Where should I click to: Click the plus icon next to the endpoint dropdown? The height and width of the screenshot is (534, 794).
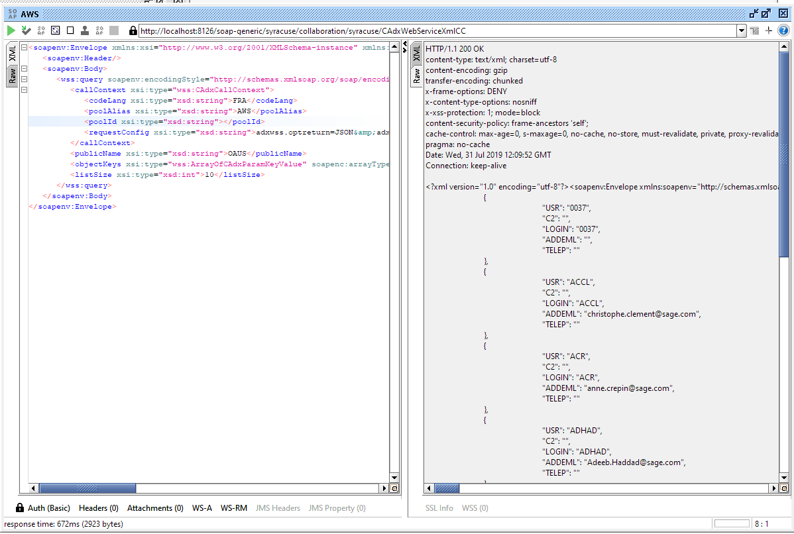769,30
